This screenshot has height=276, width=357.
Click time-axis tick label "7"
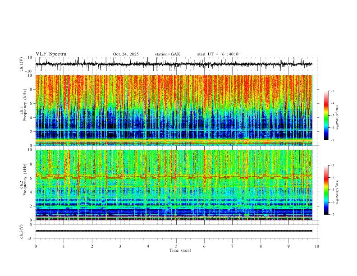[x=233, y=246]
